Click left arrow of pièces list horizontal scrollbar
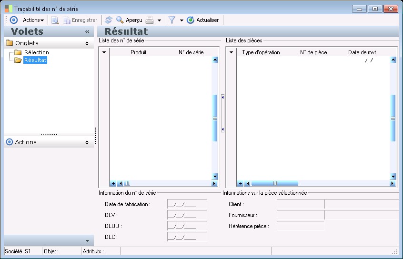 (248, 183)
